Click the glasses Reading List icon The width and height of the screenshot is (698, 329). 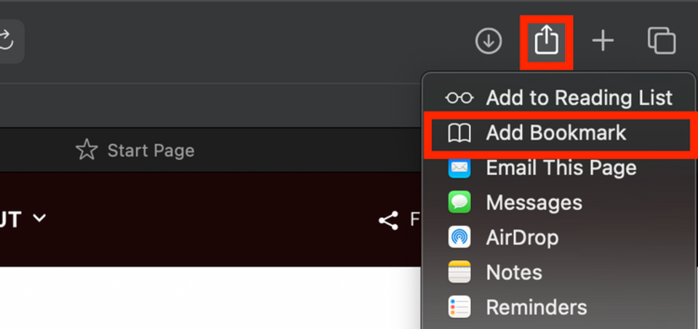pos(460,98)
